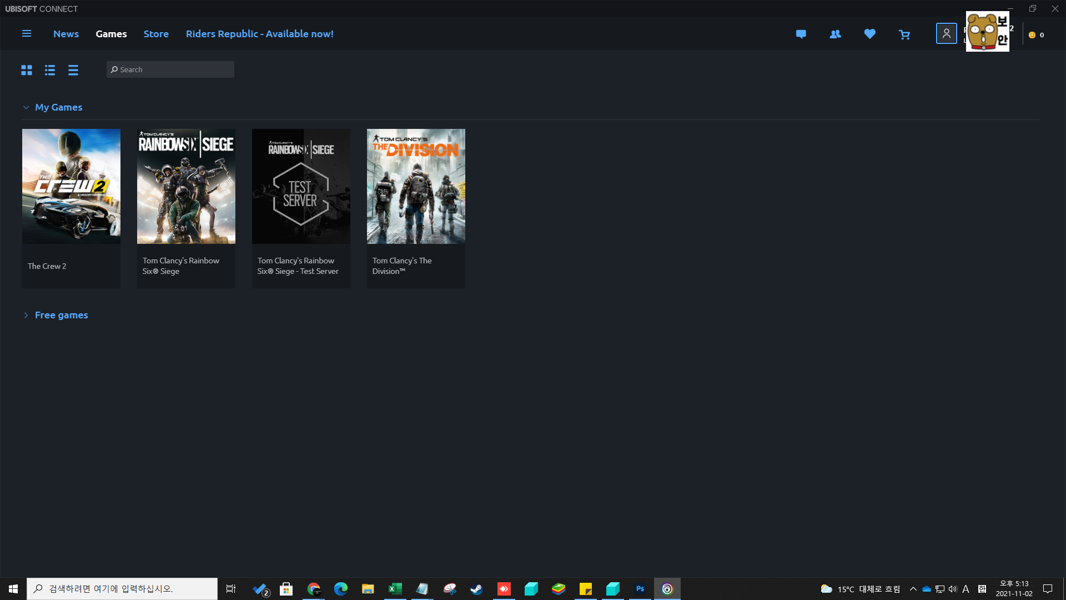
Task: Open Sticky Notes from taskbar
Action: coord(586,589)
